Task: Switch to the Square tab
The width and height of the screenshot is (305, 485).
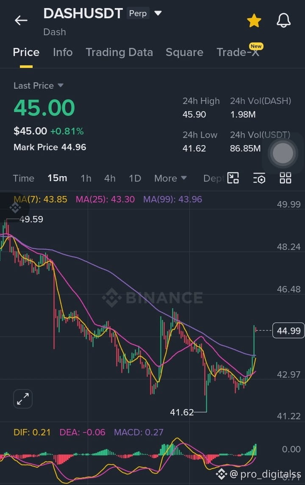Action: pyautogui.click(x=184, y=52)
